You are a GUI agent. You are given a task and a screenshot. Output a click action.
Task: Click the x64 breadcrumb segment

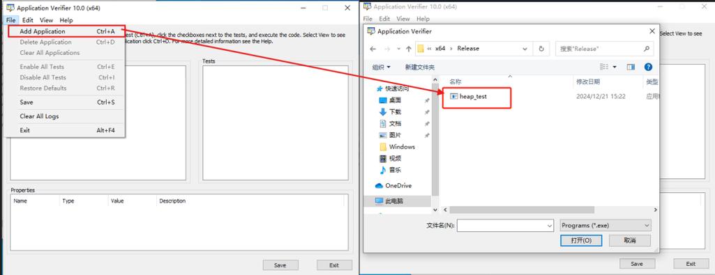[440, 48]
